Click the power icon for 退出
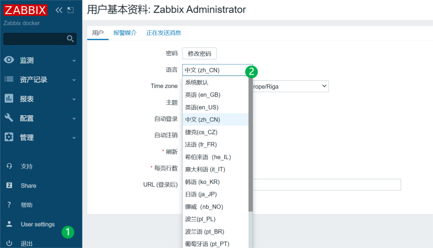 click(x=9, y=243)
